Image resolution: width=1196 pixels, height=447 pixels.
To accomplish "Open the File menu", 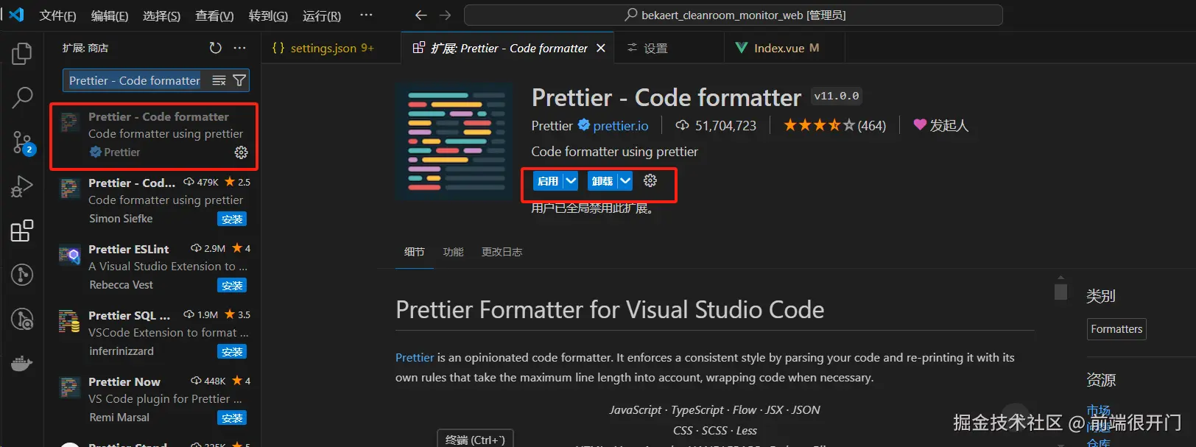I will (57, 15).
